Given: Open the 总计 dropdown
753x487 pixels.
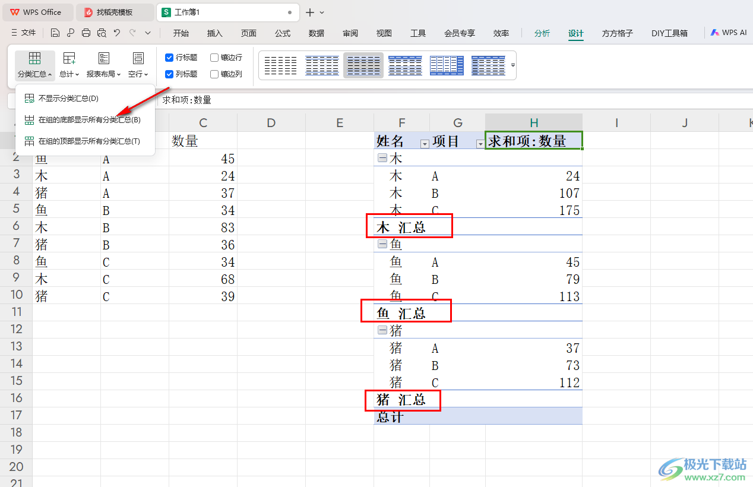Looking at the screenshot, I should pos(69,65).
